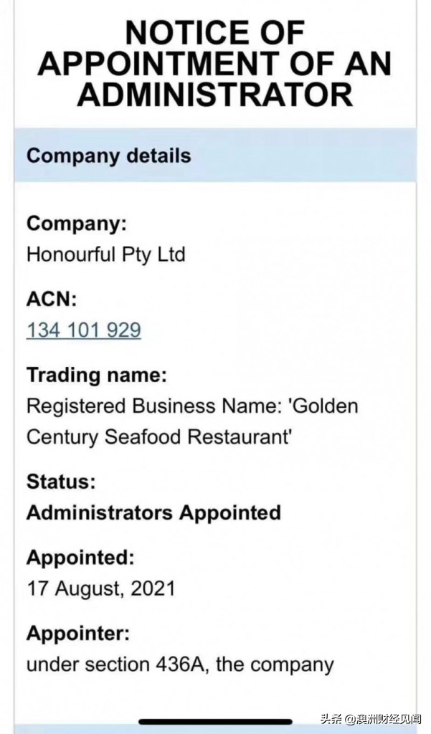The height and width of the screenshot is (734, 431).
Task: Click the "Appointer:" field label
Action: (x=78, y=633)
